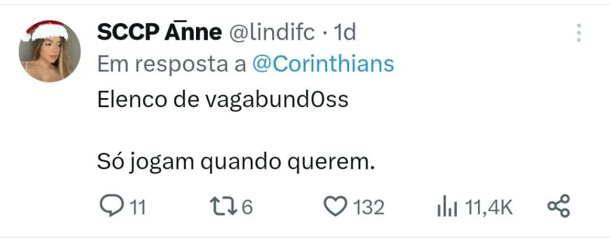This screenshot has width=610, height=238.
Task: Click the 'Em resposta a' label
Action: 171,64
